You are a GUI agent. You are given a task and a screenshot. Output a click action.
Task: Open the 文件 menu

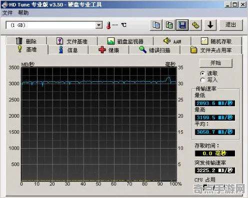click(x=7, y=12)
